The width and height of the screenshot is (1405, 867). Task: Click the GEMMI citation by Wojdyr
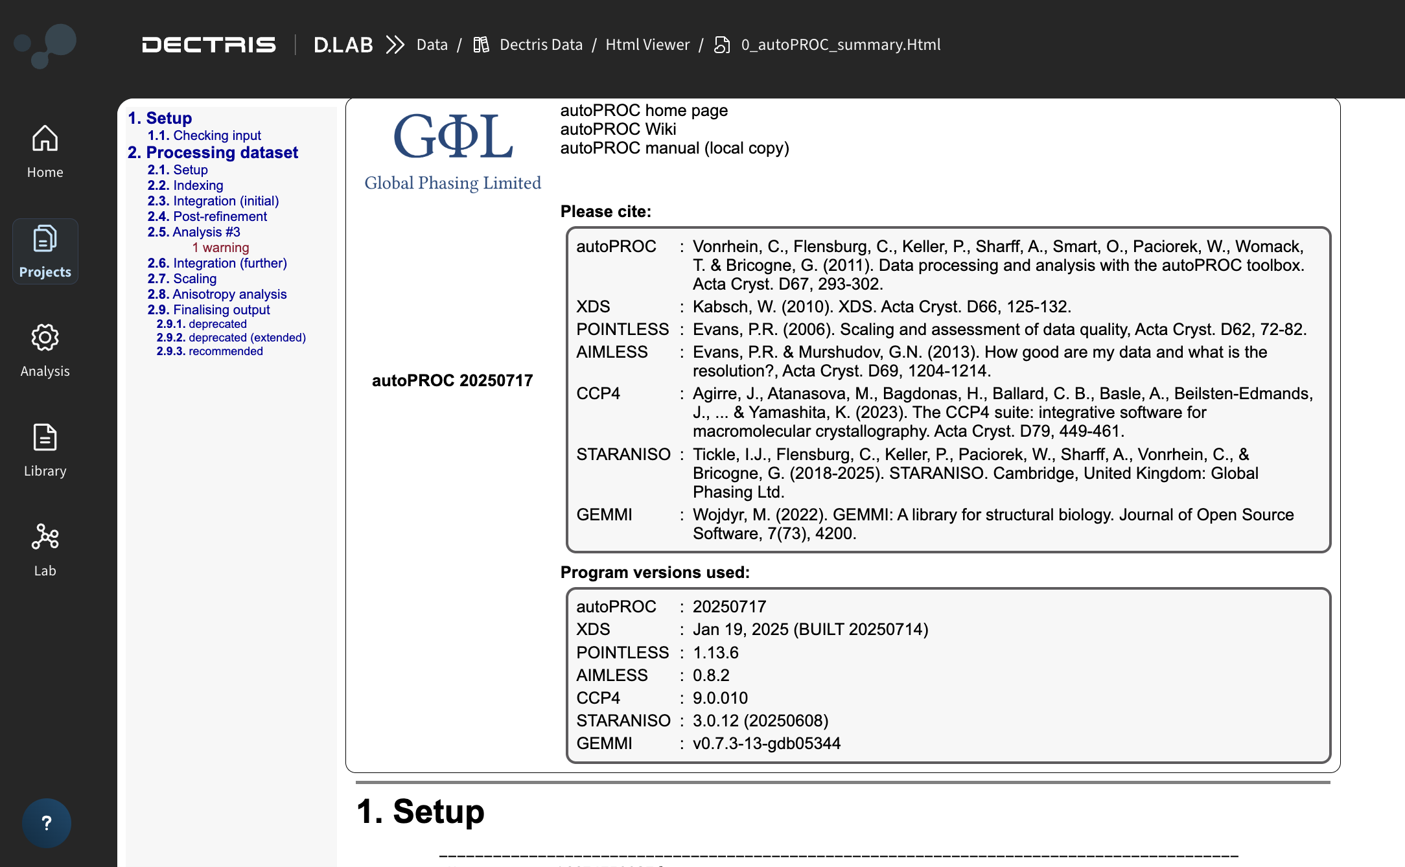993,524
